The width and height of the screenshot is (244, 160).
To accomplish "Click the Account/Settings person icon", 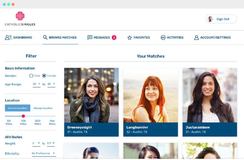I will [x=196, y=38].
